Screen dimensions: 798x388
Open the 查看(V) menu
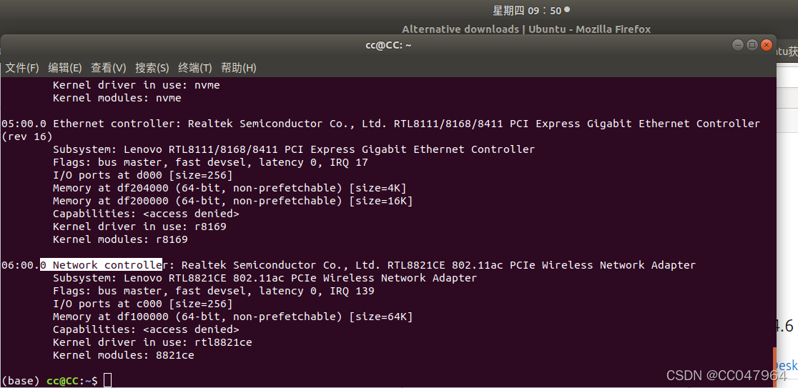(x=108, y=68)
